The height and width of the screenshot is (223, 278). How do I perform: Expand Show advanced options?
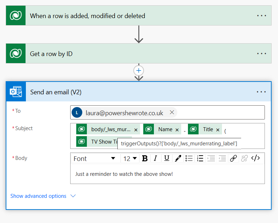click(x=38, y=196)
